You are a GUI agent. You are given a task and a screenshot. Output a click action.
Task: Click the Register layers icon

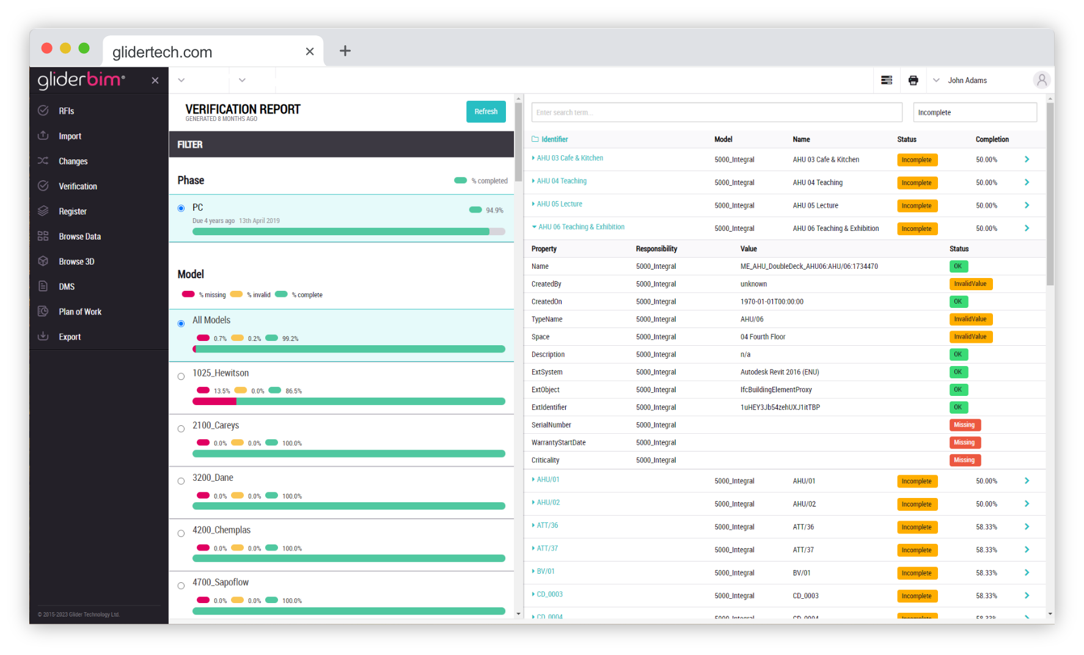coord(43,211)
